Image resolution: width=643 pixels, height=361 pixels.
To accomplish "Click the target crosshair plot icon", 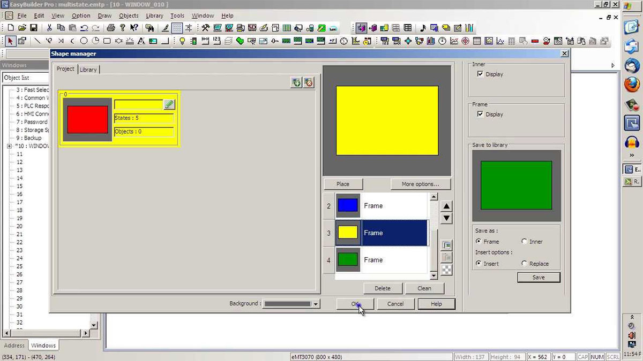I will tap(465, 41).
